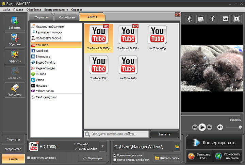The height and width of the screenshot is (165, 245).
Task: Expand the HD 1080p format dropdown arrow
Action: pos(102,147)
